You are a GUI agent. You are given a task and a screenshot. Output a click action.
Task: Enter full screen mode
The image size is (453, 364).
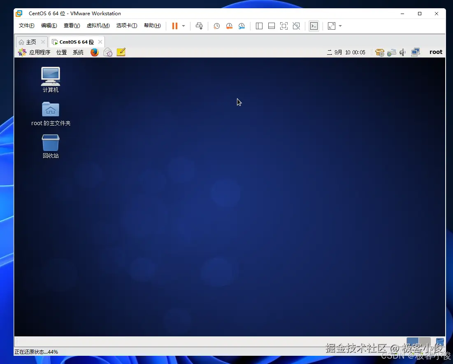point(284,26)
